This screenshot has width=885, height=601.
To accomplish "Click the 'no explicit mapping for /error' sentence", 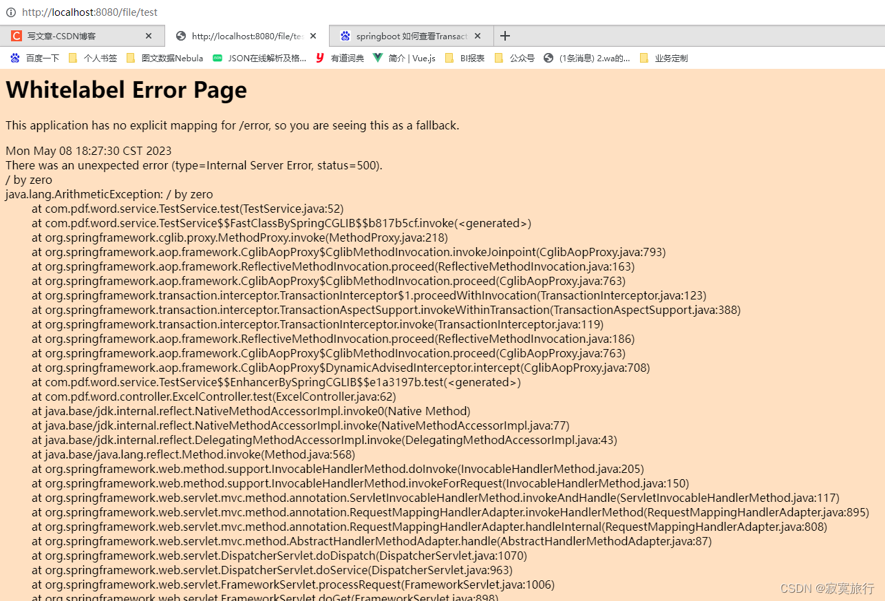I will click(x=232, y=125).
